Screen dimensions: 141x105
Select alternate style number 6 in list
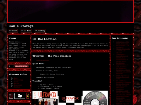pos(17,87)
